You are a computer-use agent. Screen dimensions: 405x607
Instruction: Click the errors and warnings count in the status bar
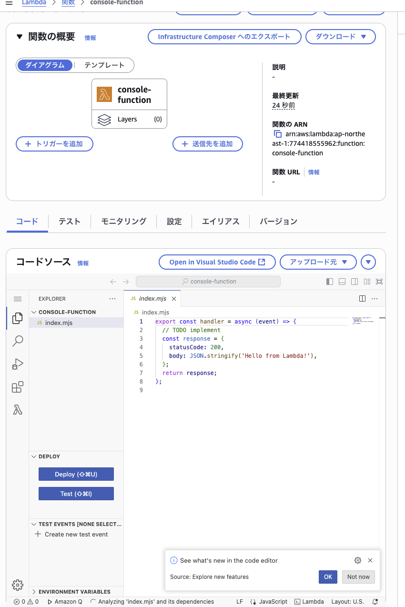[26, 602]
